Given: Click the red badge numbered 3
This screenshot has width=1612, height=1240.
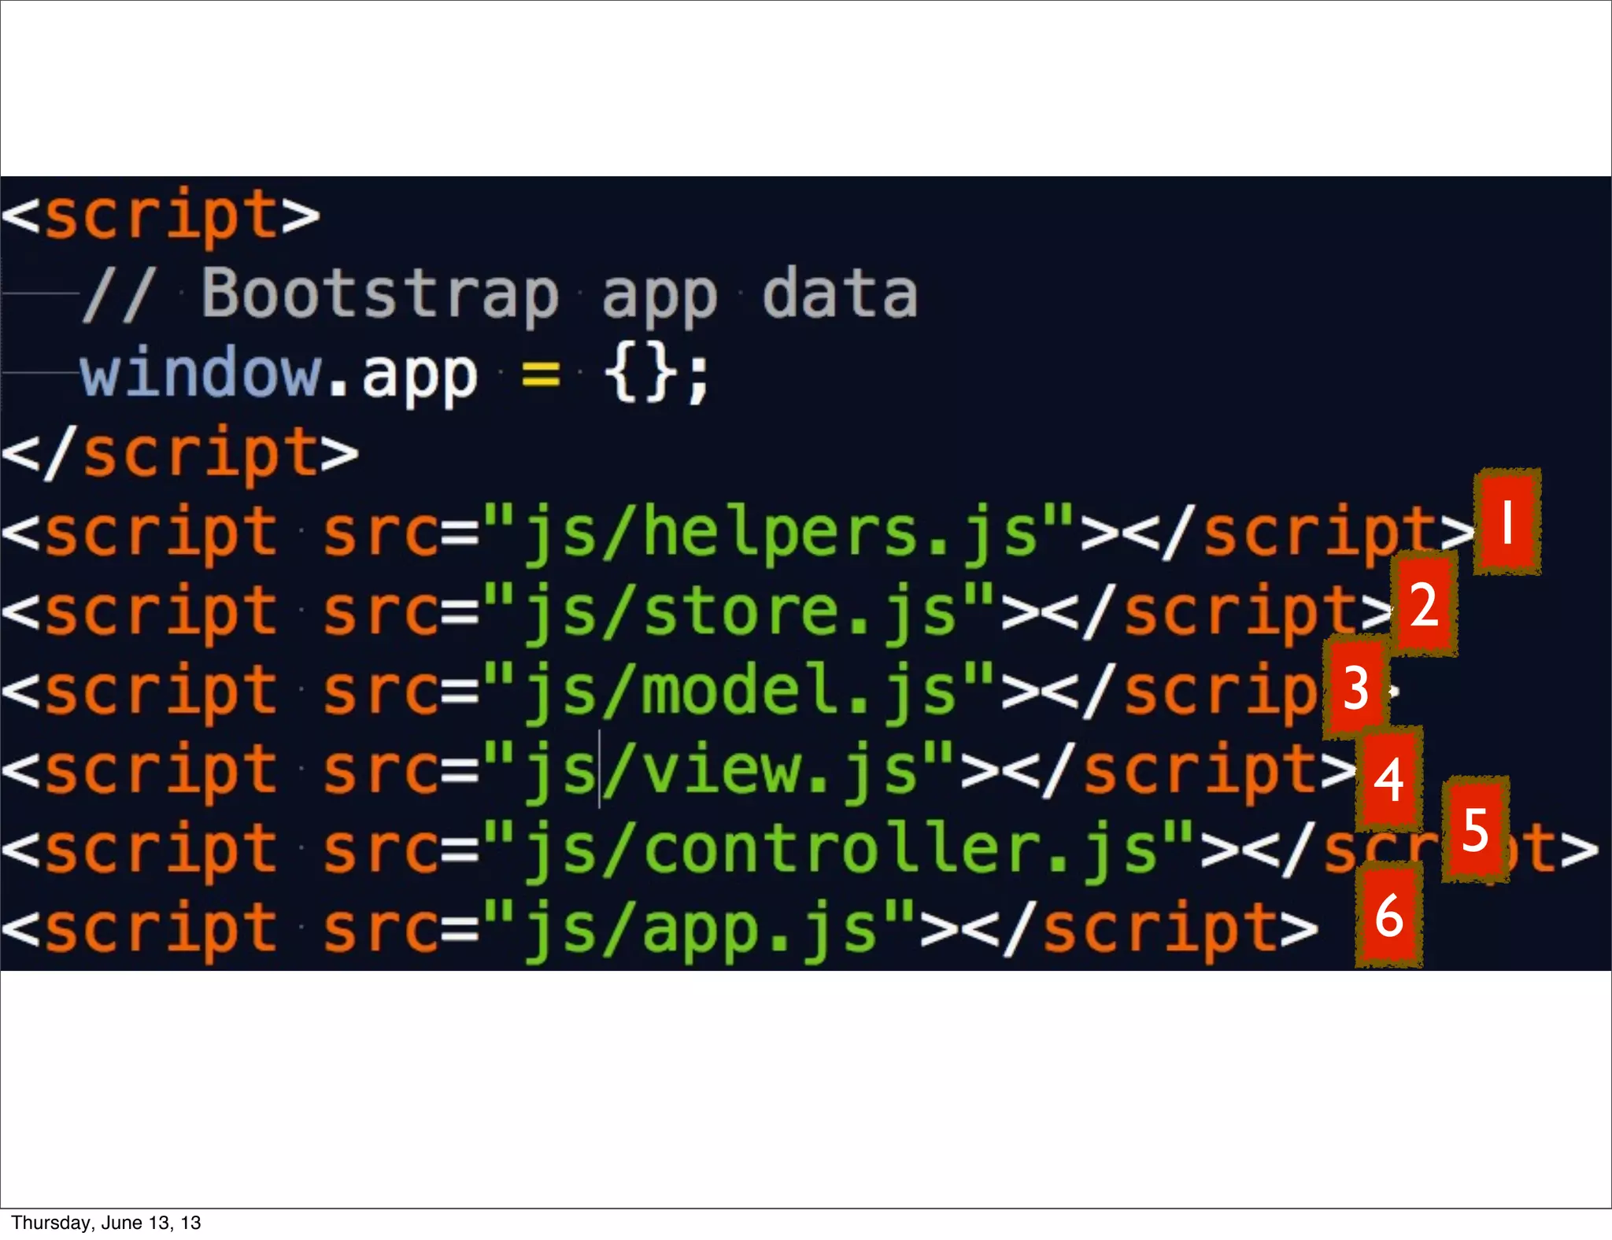Looking at the screenshot, I should pos(1355,688).
